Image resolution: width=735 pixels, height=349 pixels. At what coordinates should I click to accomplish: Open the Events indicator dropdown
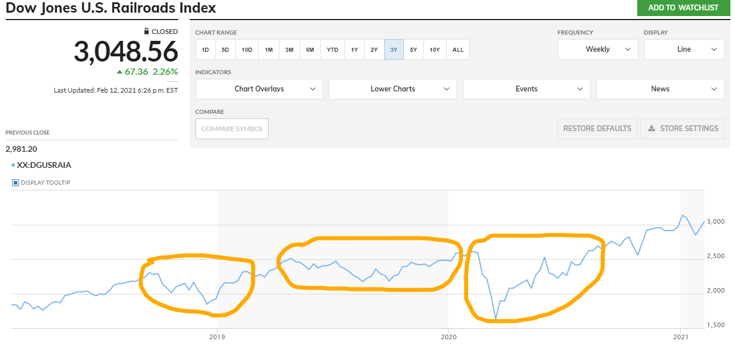(x=526, y=89)
